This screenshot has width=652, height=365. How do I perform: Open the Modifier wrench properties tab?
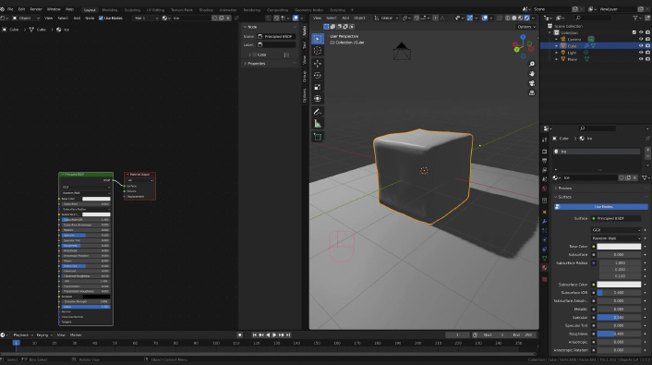[x=545, y=221]
